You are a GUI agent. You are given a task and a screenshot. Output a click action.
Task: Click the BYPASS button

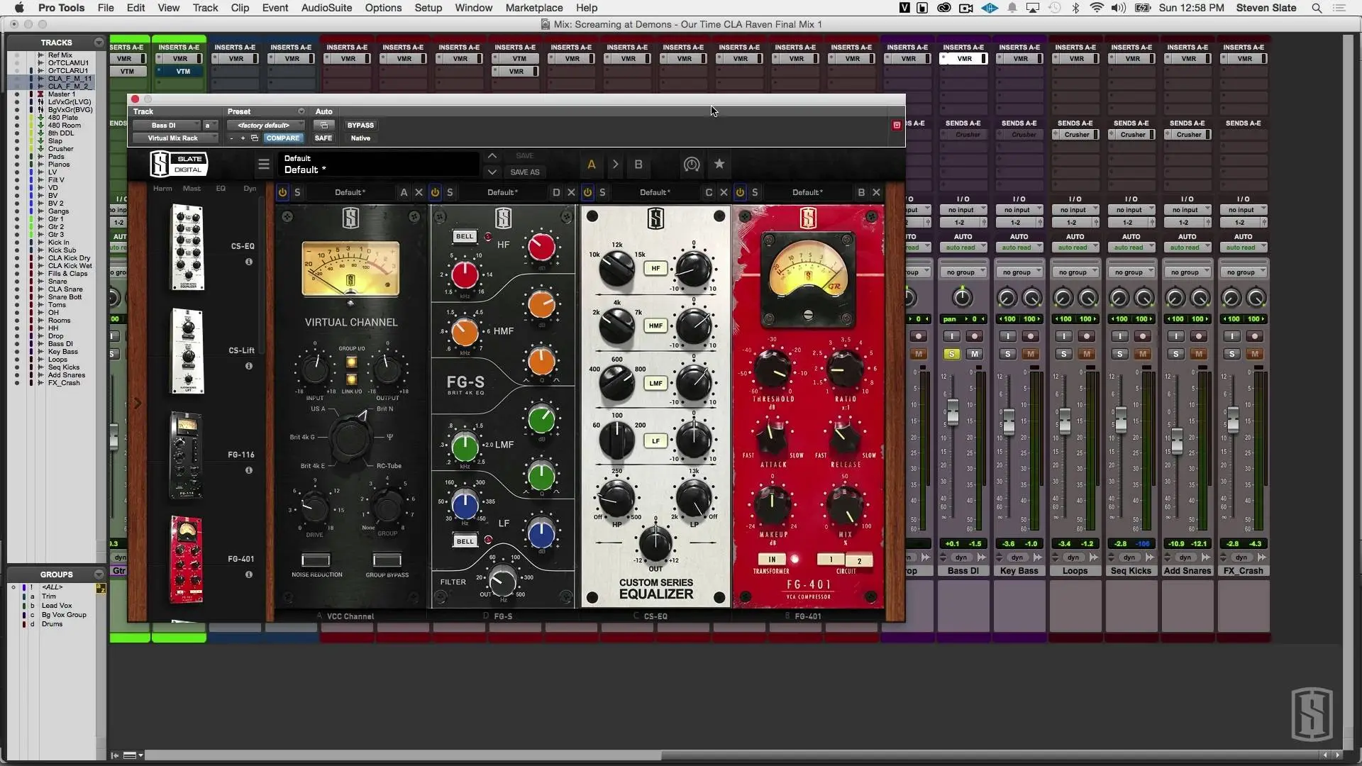pyautogui.click(x=360, y=126)
